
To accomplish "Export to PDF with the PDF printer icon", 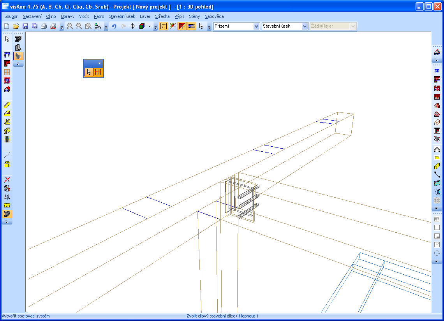I will tap(53, 26).
